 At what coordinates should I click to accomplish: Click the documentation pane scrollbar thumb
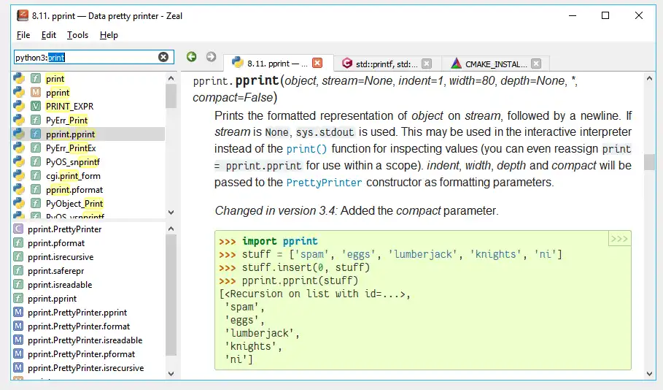(649, 162)
